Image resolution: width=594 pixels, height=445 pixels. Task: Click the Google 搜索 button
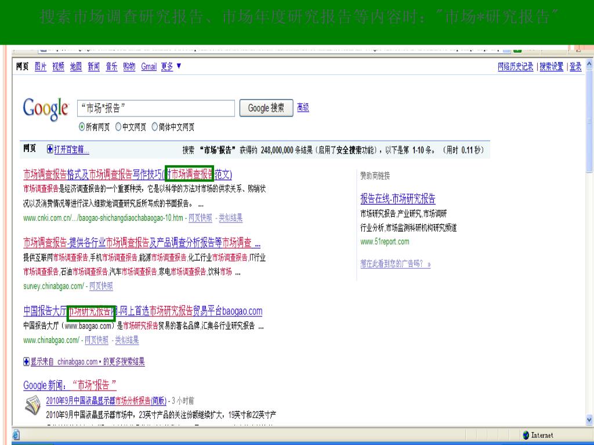[266, 108]
